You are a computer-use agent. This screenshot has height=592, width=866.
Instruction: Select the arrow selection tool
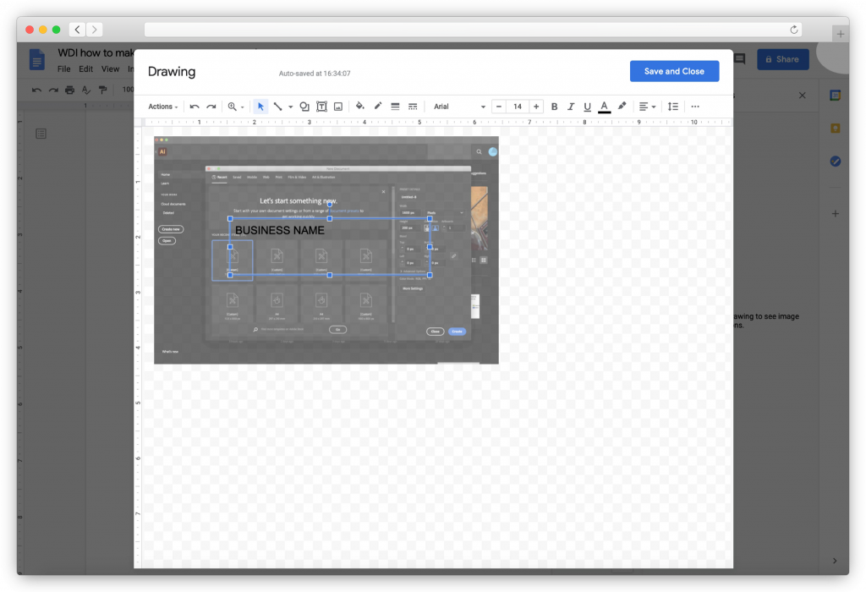261,106
